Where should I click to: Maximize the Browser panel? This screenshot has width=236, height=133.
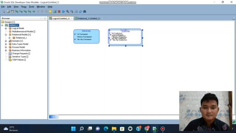pyautogui.click(x=45, y=18)
